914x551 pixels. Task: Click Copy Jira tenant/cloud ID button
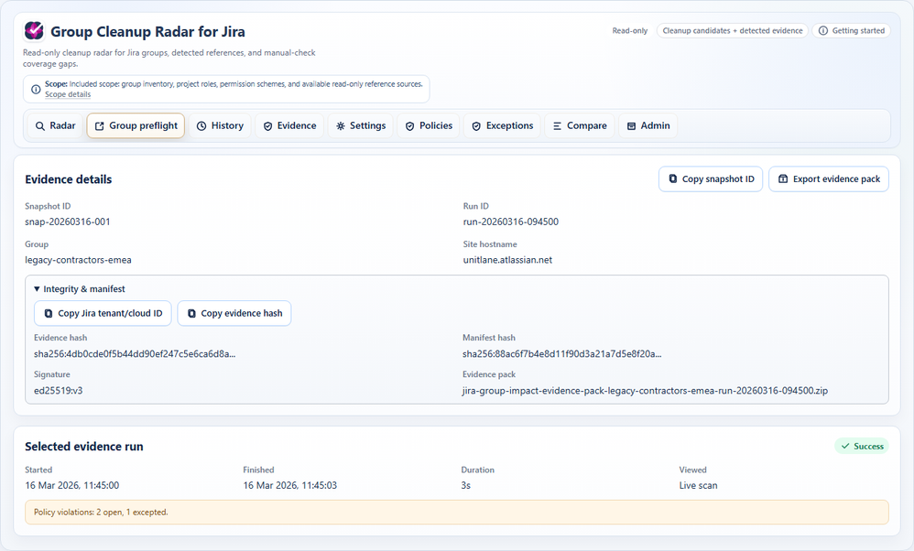pos(103,313)
